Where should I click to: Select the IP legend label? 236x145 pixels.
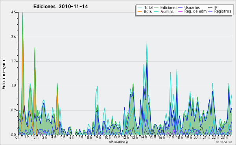(216, 7)
